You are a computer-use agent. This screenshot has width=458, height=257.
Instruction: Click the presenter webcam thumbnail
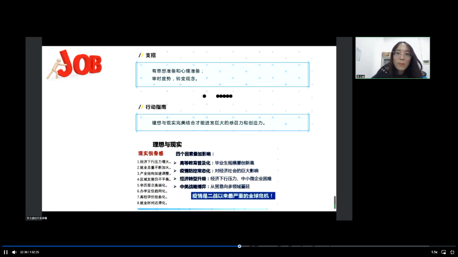[393, 57]
